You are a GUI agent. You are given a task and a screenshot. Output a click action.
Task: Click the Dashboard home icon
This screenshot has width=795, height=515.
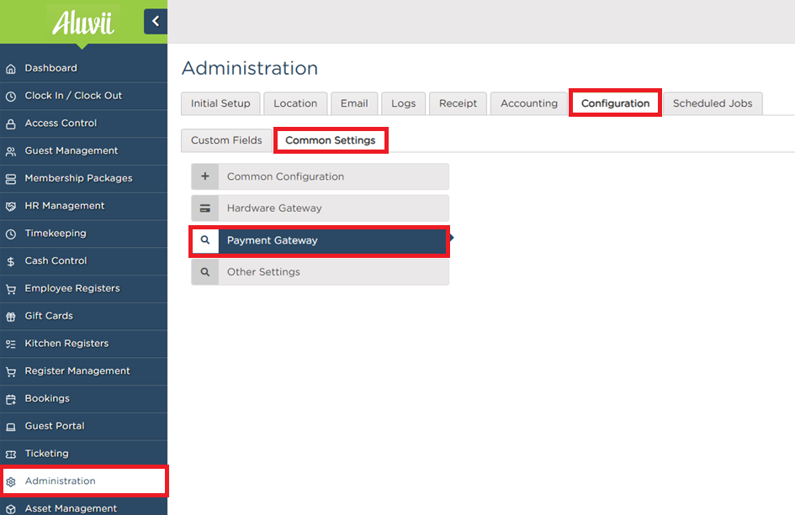(x=11, y=69)
